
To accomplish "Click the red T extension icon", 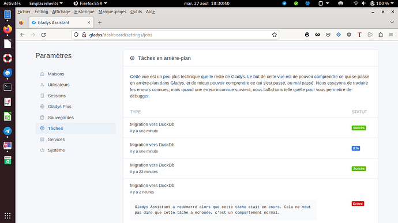I will [x=359, y=35].
